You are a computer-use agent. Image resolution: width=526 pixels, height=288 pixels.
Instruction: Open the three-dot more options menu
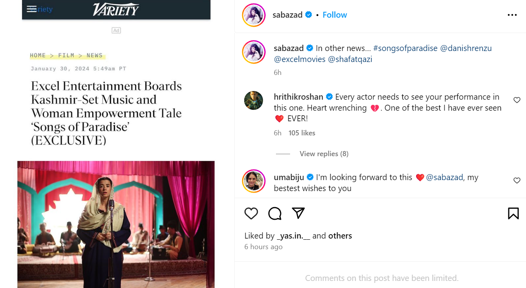[x=512, y=15]
